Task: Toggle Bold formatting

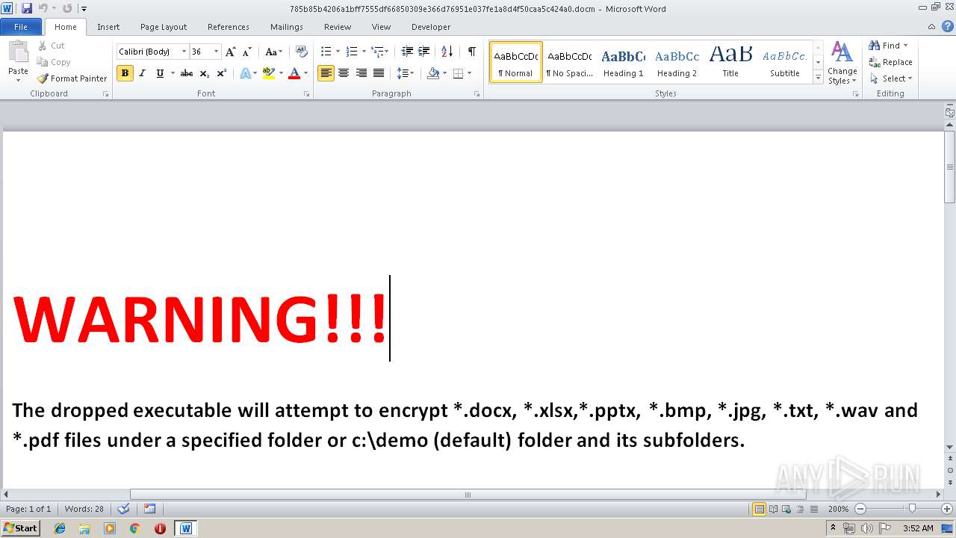Action: point(125,73)
